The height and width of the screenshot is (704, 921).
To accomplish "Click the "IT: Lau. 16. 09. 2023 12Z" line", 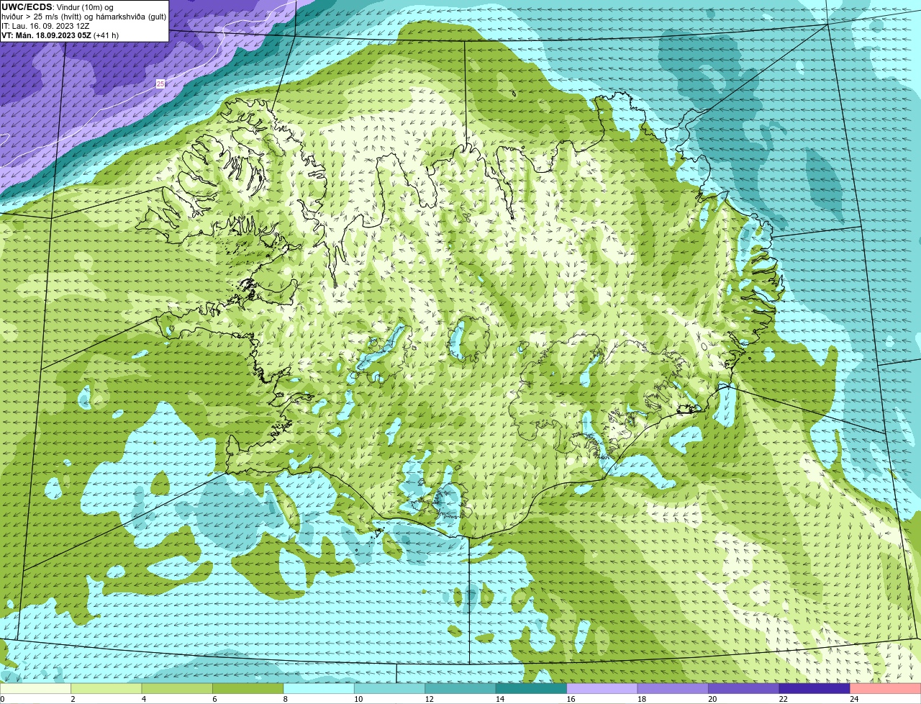I will (45, 26).
